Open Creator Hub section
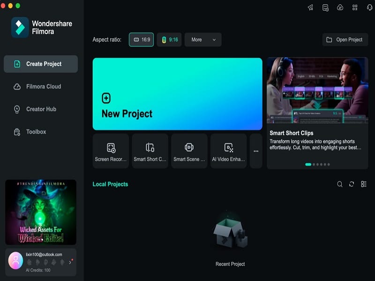 [x=41, y=109]
